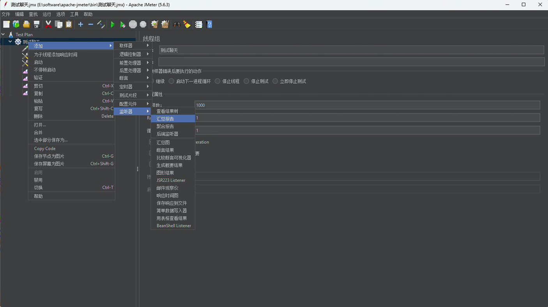Click the Save floppy disk icon

[x=37, y=25]
